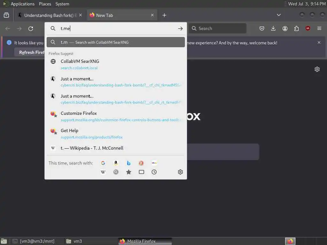Open the Just a moment cf_chl_tk suggestion

(x=116, y=82)
